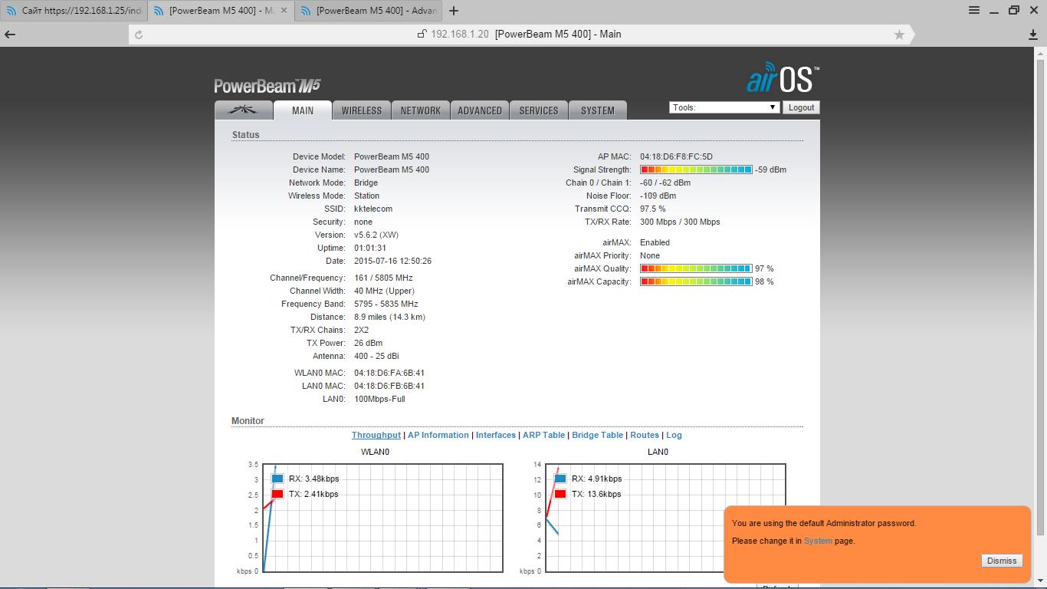The image size is (1047, 589).
Task: Open the SYSTEM tab
Action: [598, 110]
